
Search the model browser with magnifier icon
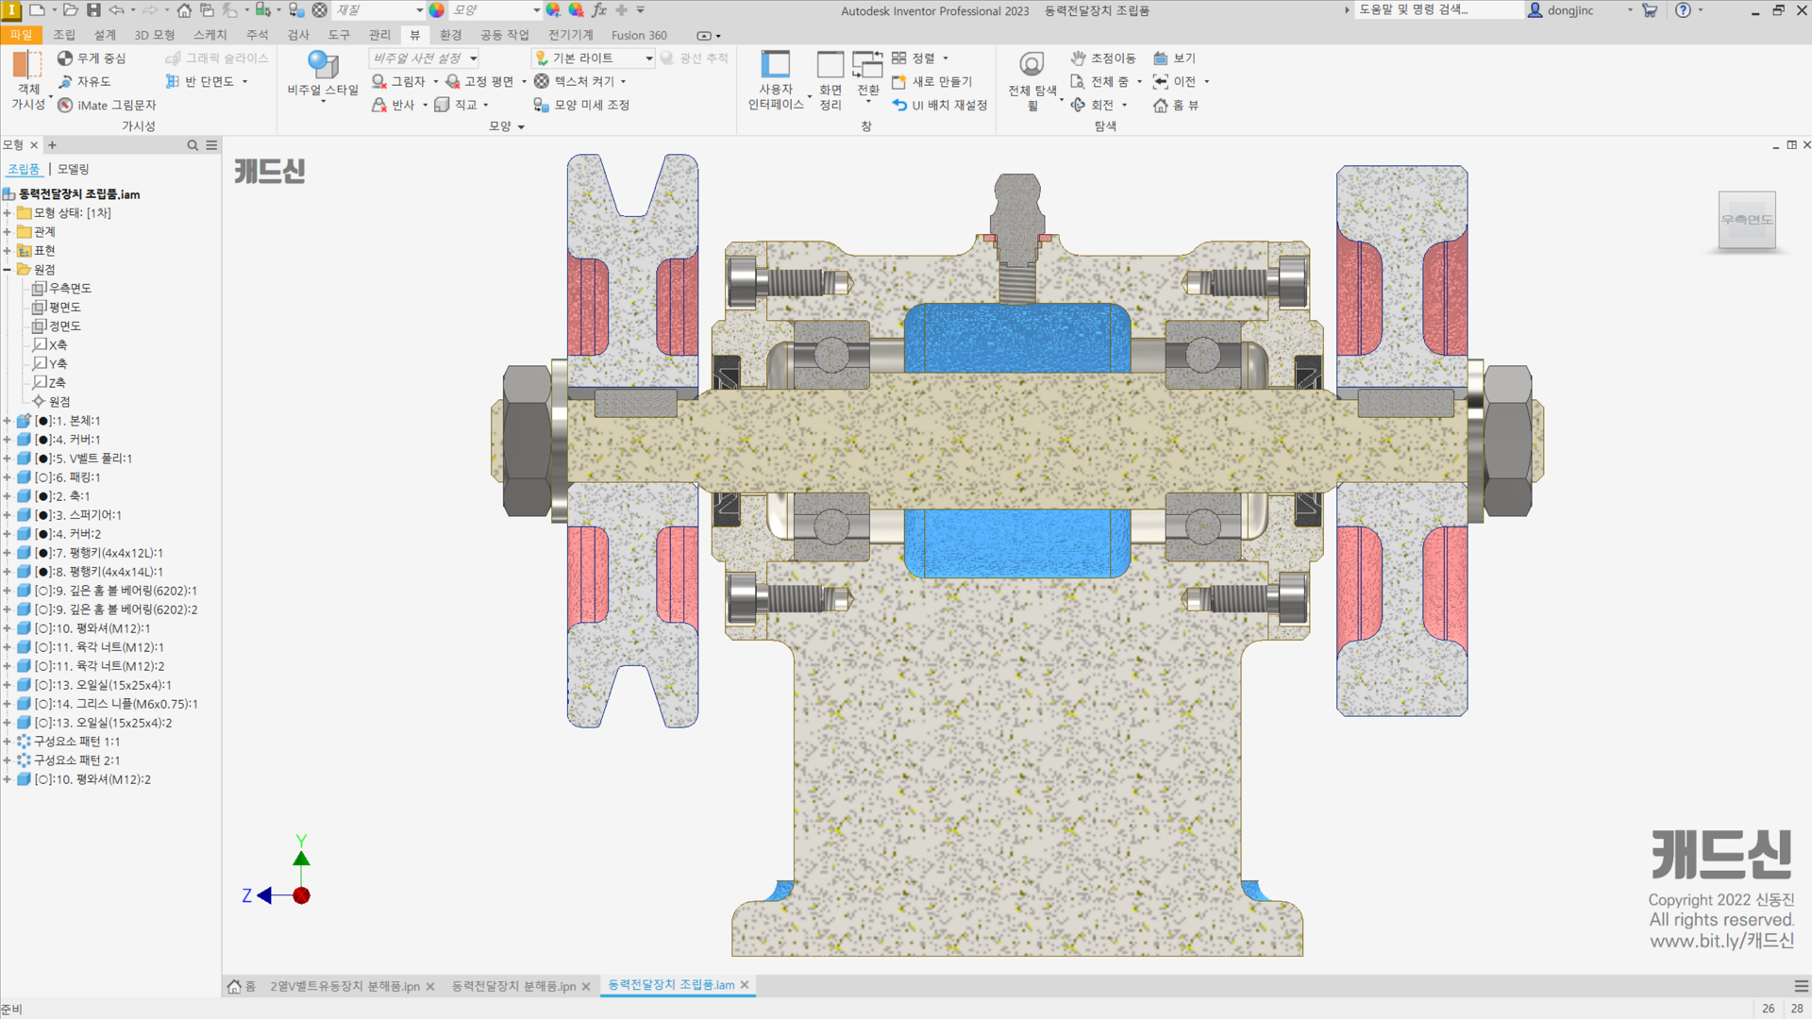coord(193,145)
